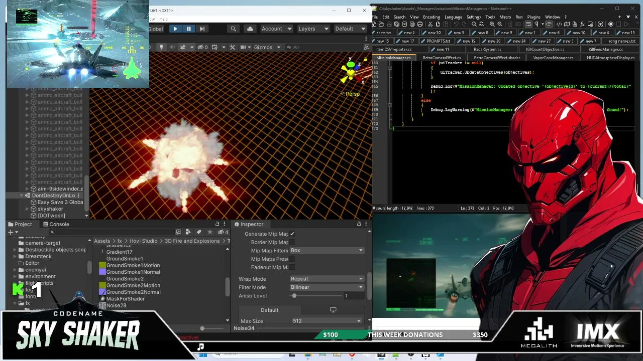Select standalone monitor platform tab
This screenshot has width=643, height=361.
(x=333, y=310)
